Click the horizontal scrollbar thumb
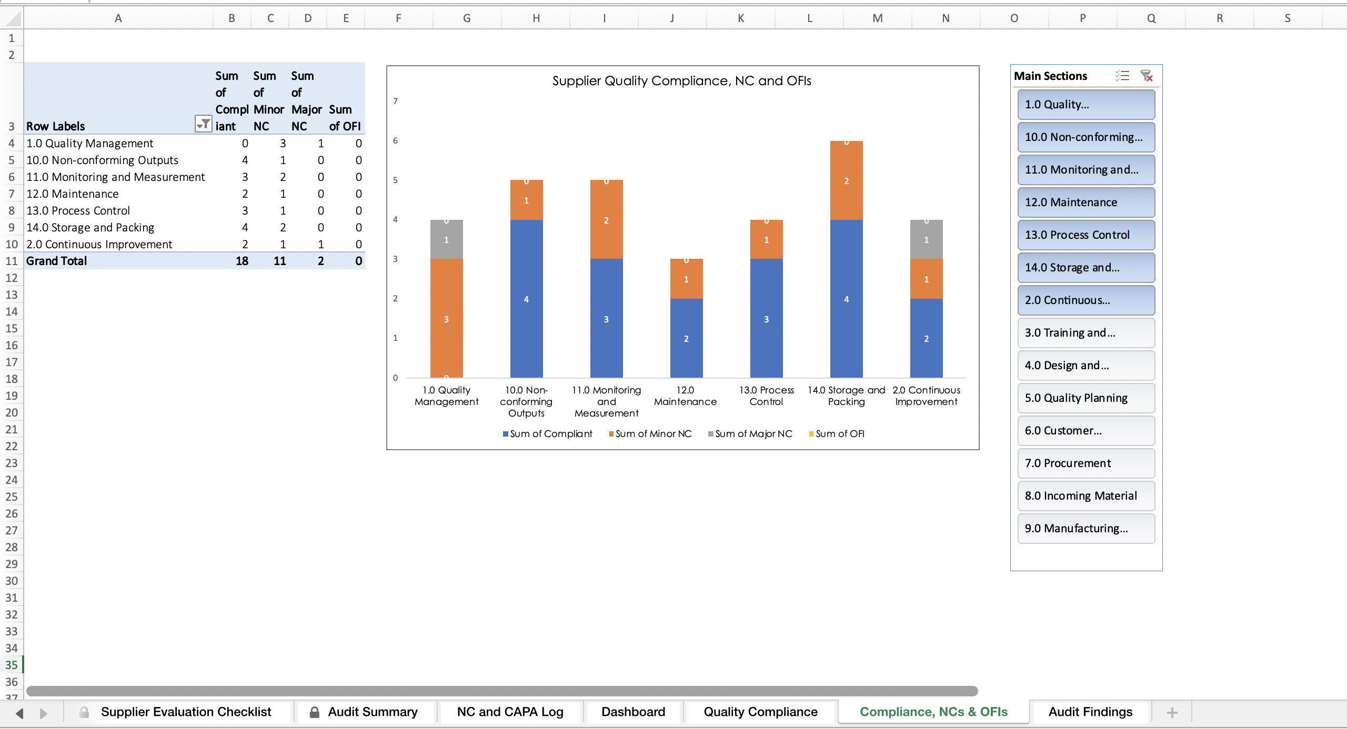Screen dimensions: 1347x729 pyautogui.click(x=502, y=691)
